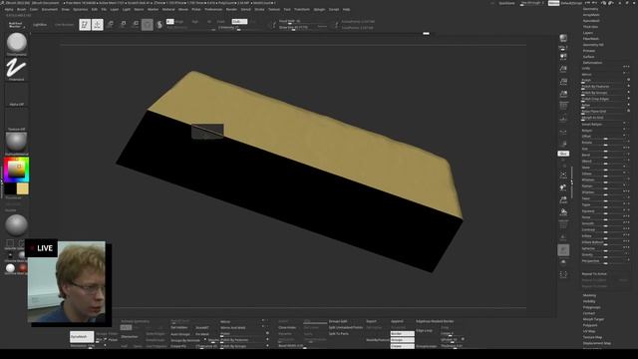The width and height of the screenshot is (638, 359).
Task: Click the right-shelf Rotate view icon
Action: pos(563,212)
